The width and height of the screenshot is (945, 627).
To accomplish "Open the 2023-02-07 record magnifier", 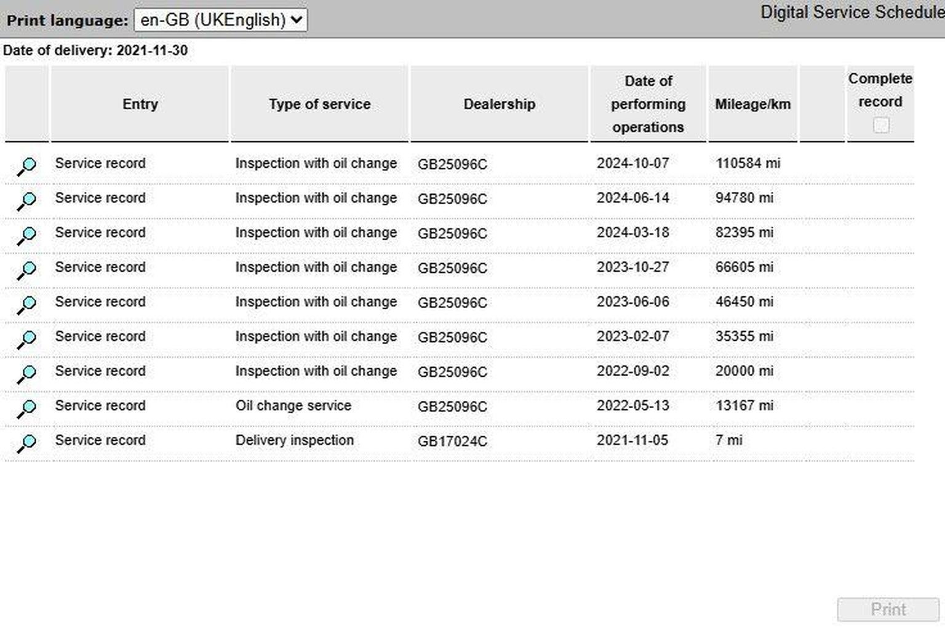I will 26,339.
